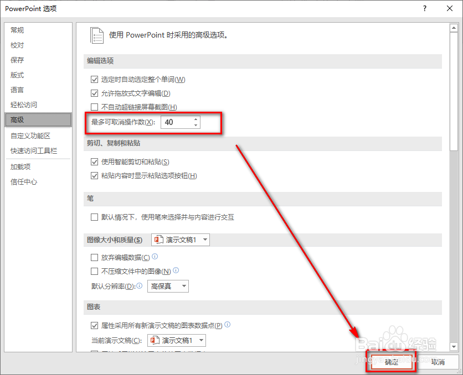Toggle 选定时自动选定整个单词 checkbox
Viewport: 463px width, 375px height.
[95, 79]
